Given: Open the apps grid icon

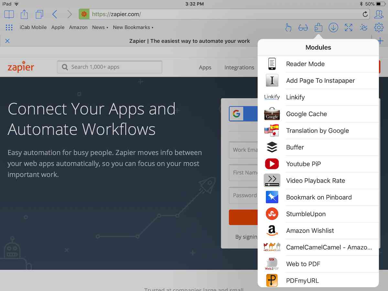Looking at the screenshot, I should pos(9,27).
